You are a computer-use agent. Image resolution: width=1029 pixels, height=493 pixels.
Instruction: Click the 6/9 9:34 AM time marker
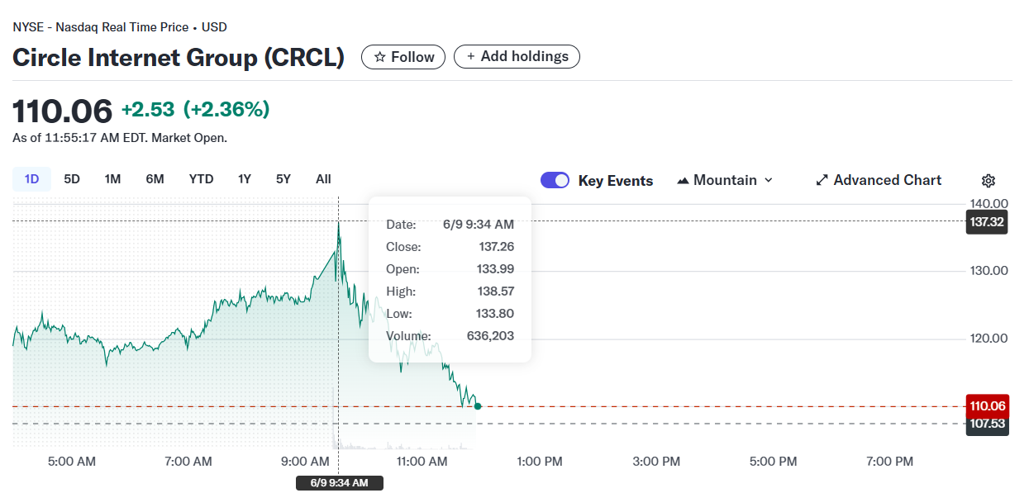[x=339, y=483]
